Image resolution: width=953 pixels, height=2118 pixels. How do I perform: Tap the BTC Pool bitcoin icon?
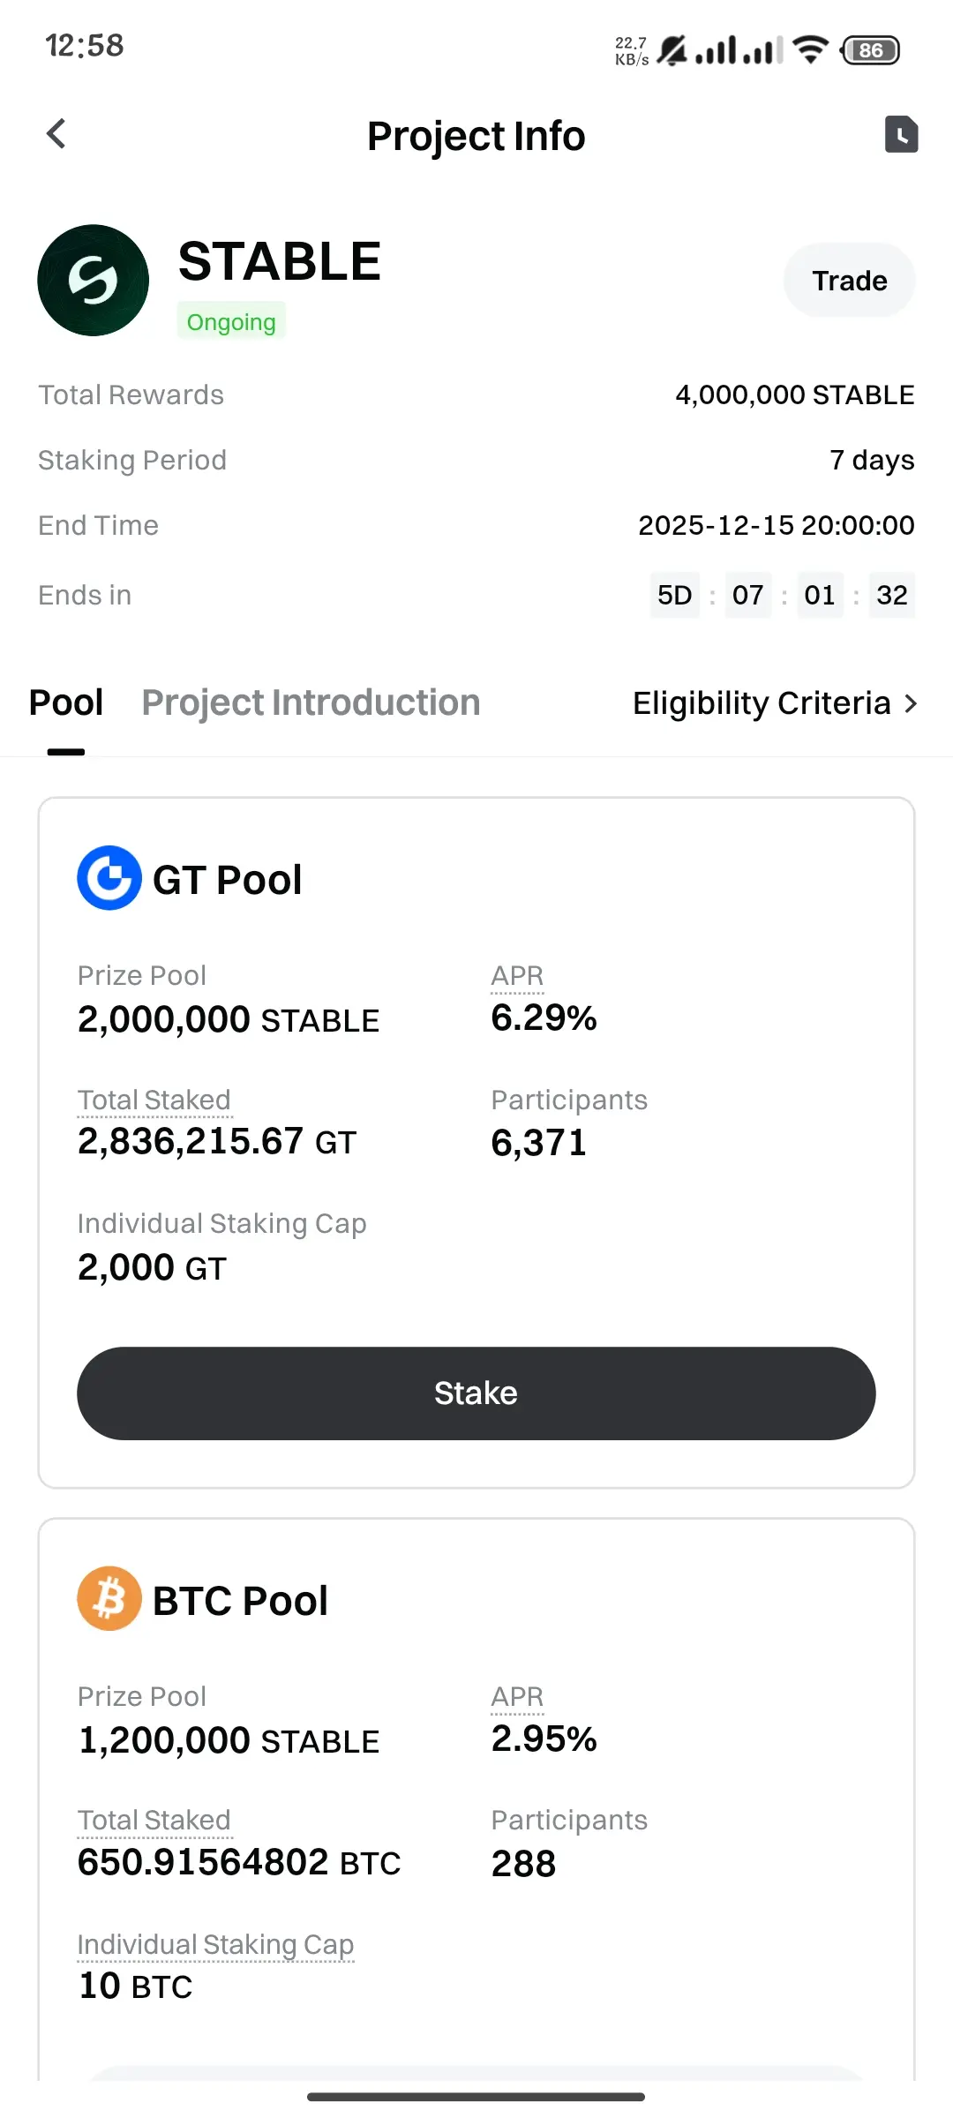pyautogui.click(x=109, y=1598)
